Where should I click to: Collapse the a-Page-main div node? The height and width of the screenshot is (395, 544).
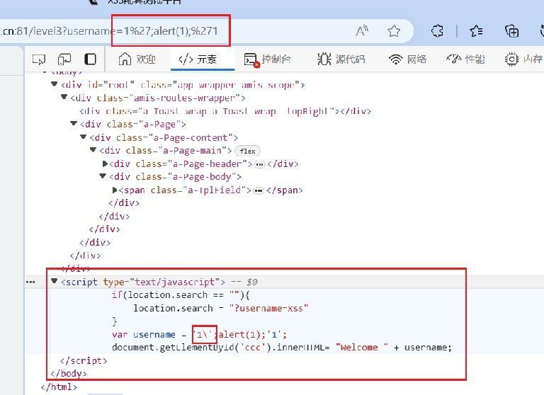93,150
